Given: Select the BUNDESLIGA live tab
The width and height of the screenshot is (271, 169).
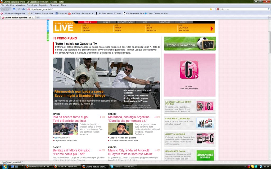Looking at the screenshot, I should tap(164, 22).
